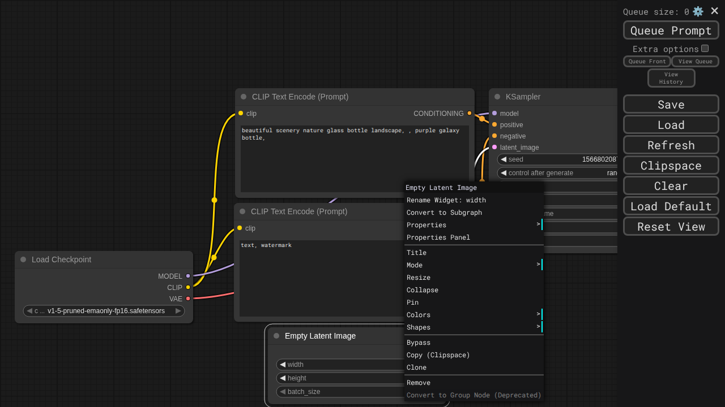
Task: Open settings via the gear icon
Action: pyautogui.click(x=698, y=11)
